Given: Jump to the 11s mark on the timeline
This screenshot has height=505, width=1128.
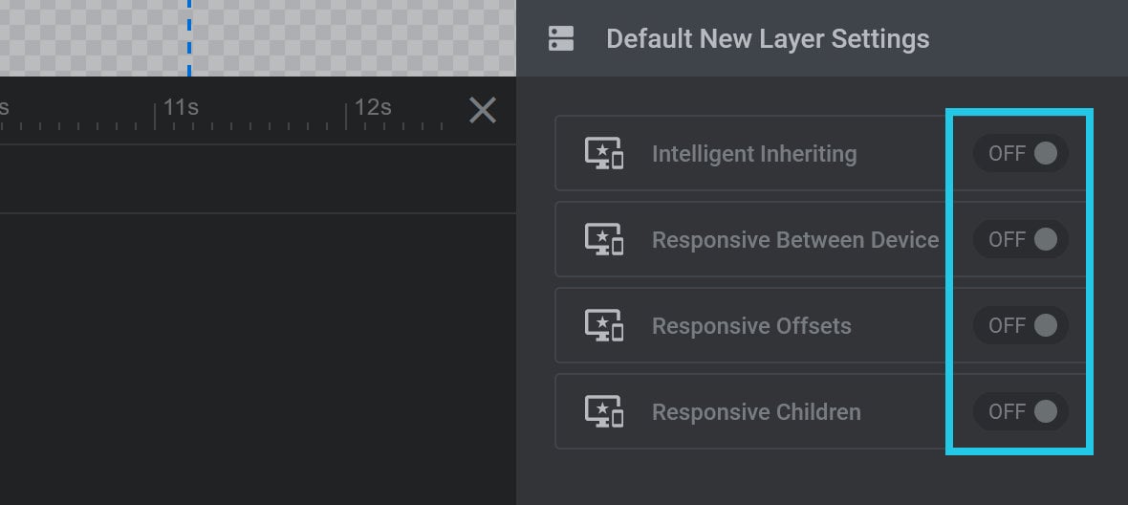Looking at the screenshot, I should click(x=180, y=108).
